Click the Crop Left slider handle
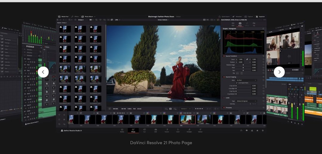Viewport: 322px width, 154px height. 236,86
